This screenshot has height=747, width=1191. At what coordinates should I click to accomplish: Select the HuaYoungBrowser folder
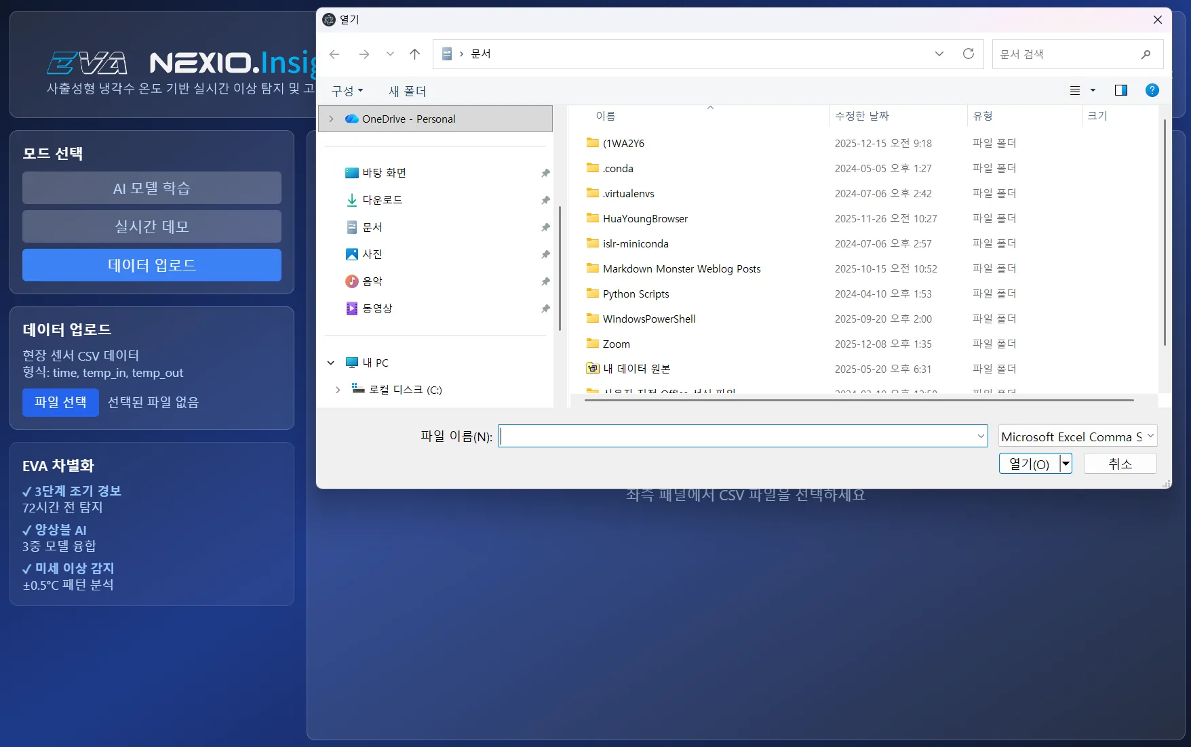(645, 218)
